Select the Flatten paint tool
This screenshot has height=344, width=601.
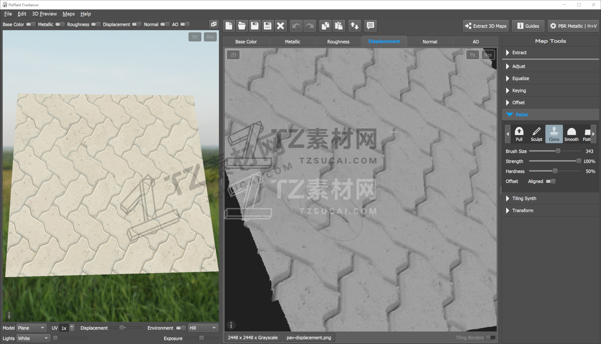point(587,134)
